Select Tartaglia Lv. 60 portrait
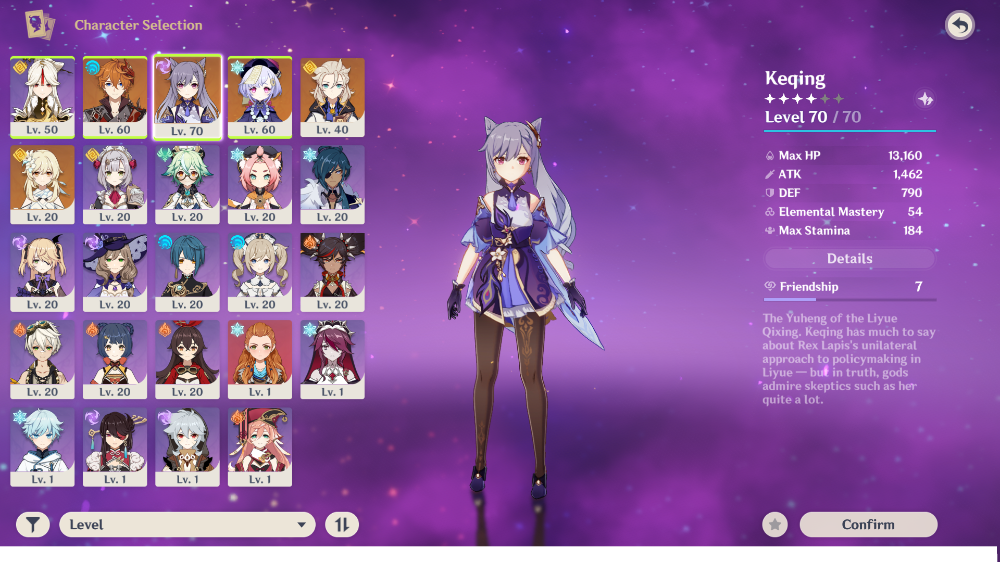 [115, 97]
